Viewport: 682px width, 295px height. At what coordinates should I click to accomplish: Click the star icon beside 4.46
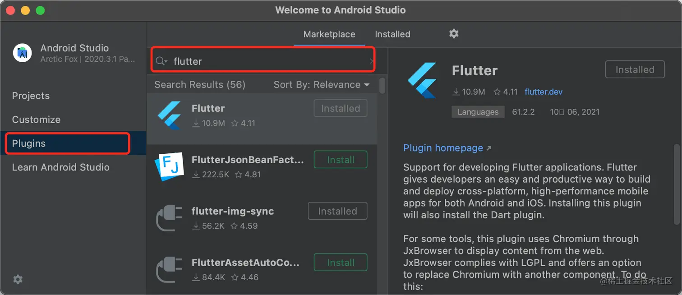[x=235, y=277]
